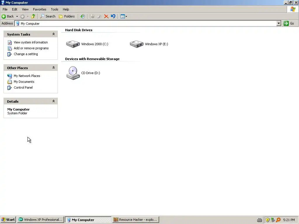The width and height of the screenshot is (299, 224).
Task: Click the Go button
Action: point(289,23)
